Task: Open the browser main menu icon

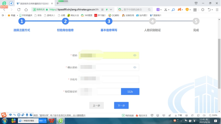Action: click(217, 10)
